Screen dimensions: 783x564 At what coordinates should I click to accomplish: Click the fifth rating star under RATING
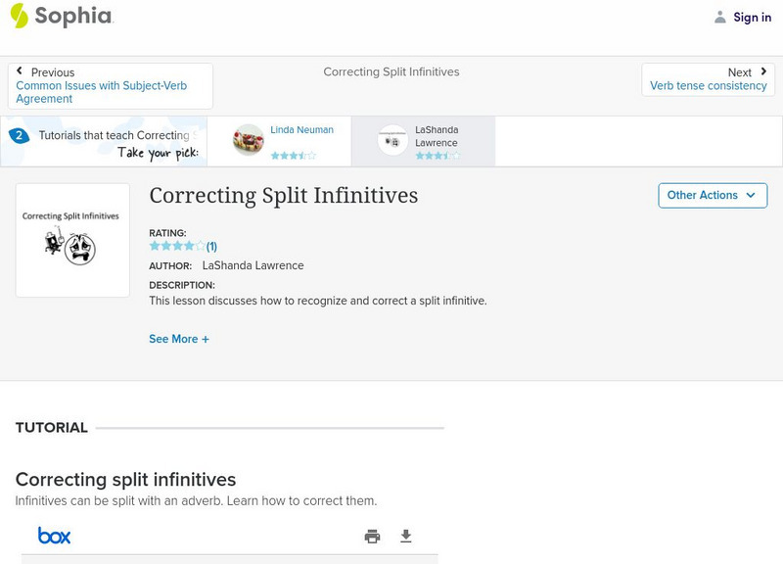tap(199, 245)
